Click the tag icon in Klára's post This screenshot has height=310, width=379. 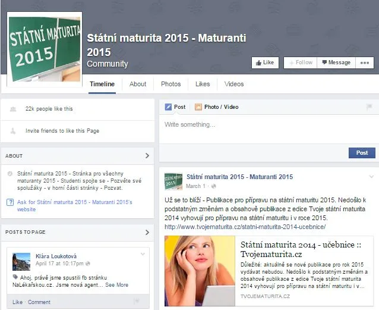pyautogui.click(x=15, y=277)
